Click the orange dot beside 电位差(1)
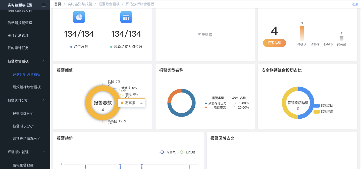The height and width of the screenshot is (169, 361). click(x=206, y=108)
